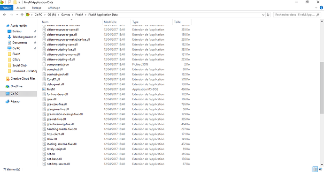The image size is (324, 172).
Task: Expand the ribbon using the chevron
Action: pos(316,7)
